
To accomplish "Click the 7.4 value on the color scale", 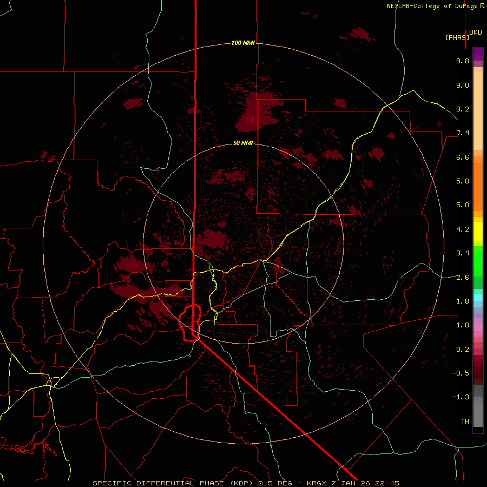I will (x=463, y=133).
